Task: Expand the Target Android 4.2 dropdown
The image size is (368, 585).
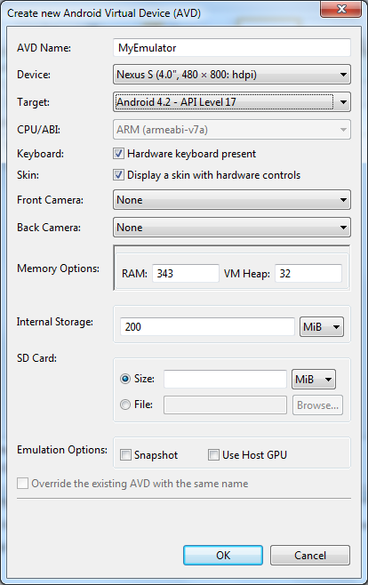Action: (231, 102)
